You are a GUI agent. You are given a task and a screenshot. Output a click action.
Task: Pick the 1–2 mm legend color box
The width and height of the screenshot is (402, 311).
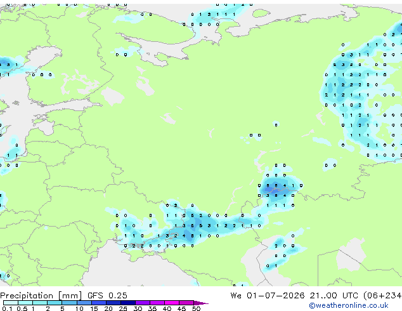[40, 303]
